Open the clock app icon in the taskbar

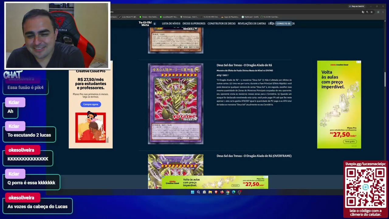click(x=204, y=192)
